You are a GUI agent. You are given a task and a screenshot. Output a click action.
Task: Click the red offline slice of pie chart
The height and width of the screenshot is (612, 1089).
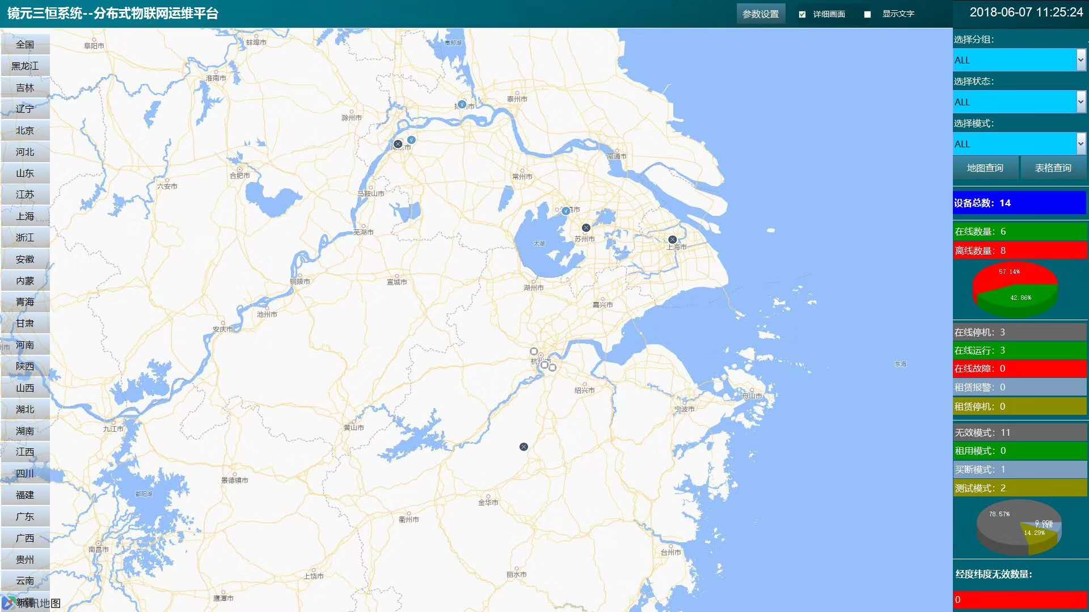pos(1010,275)
